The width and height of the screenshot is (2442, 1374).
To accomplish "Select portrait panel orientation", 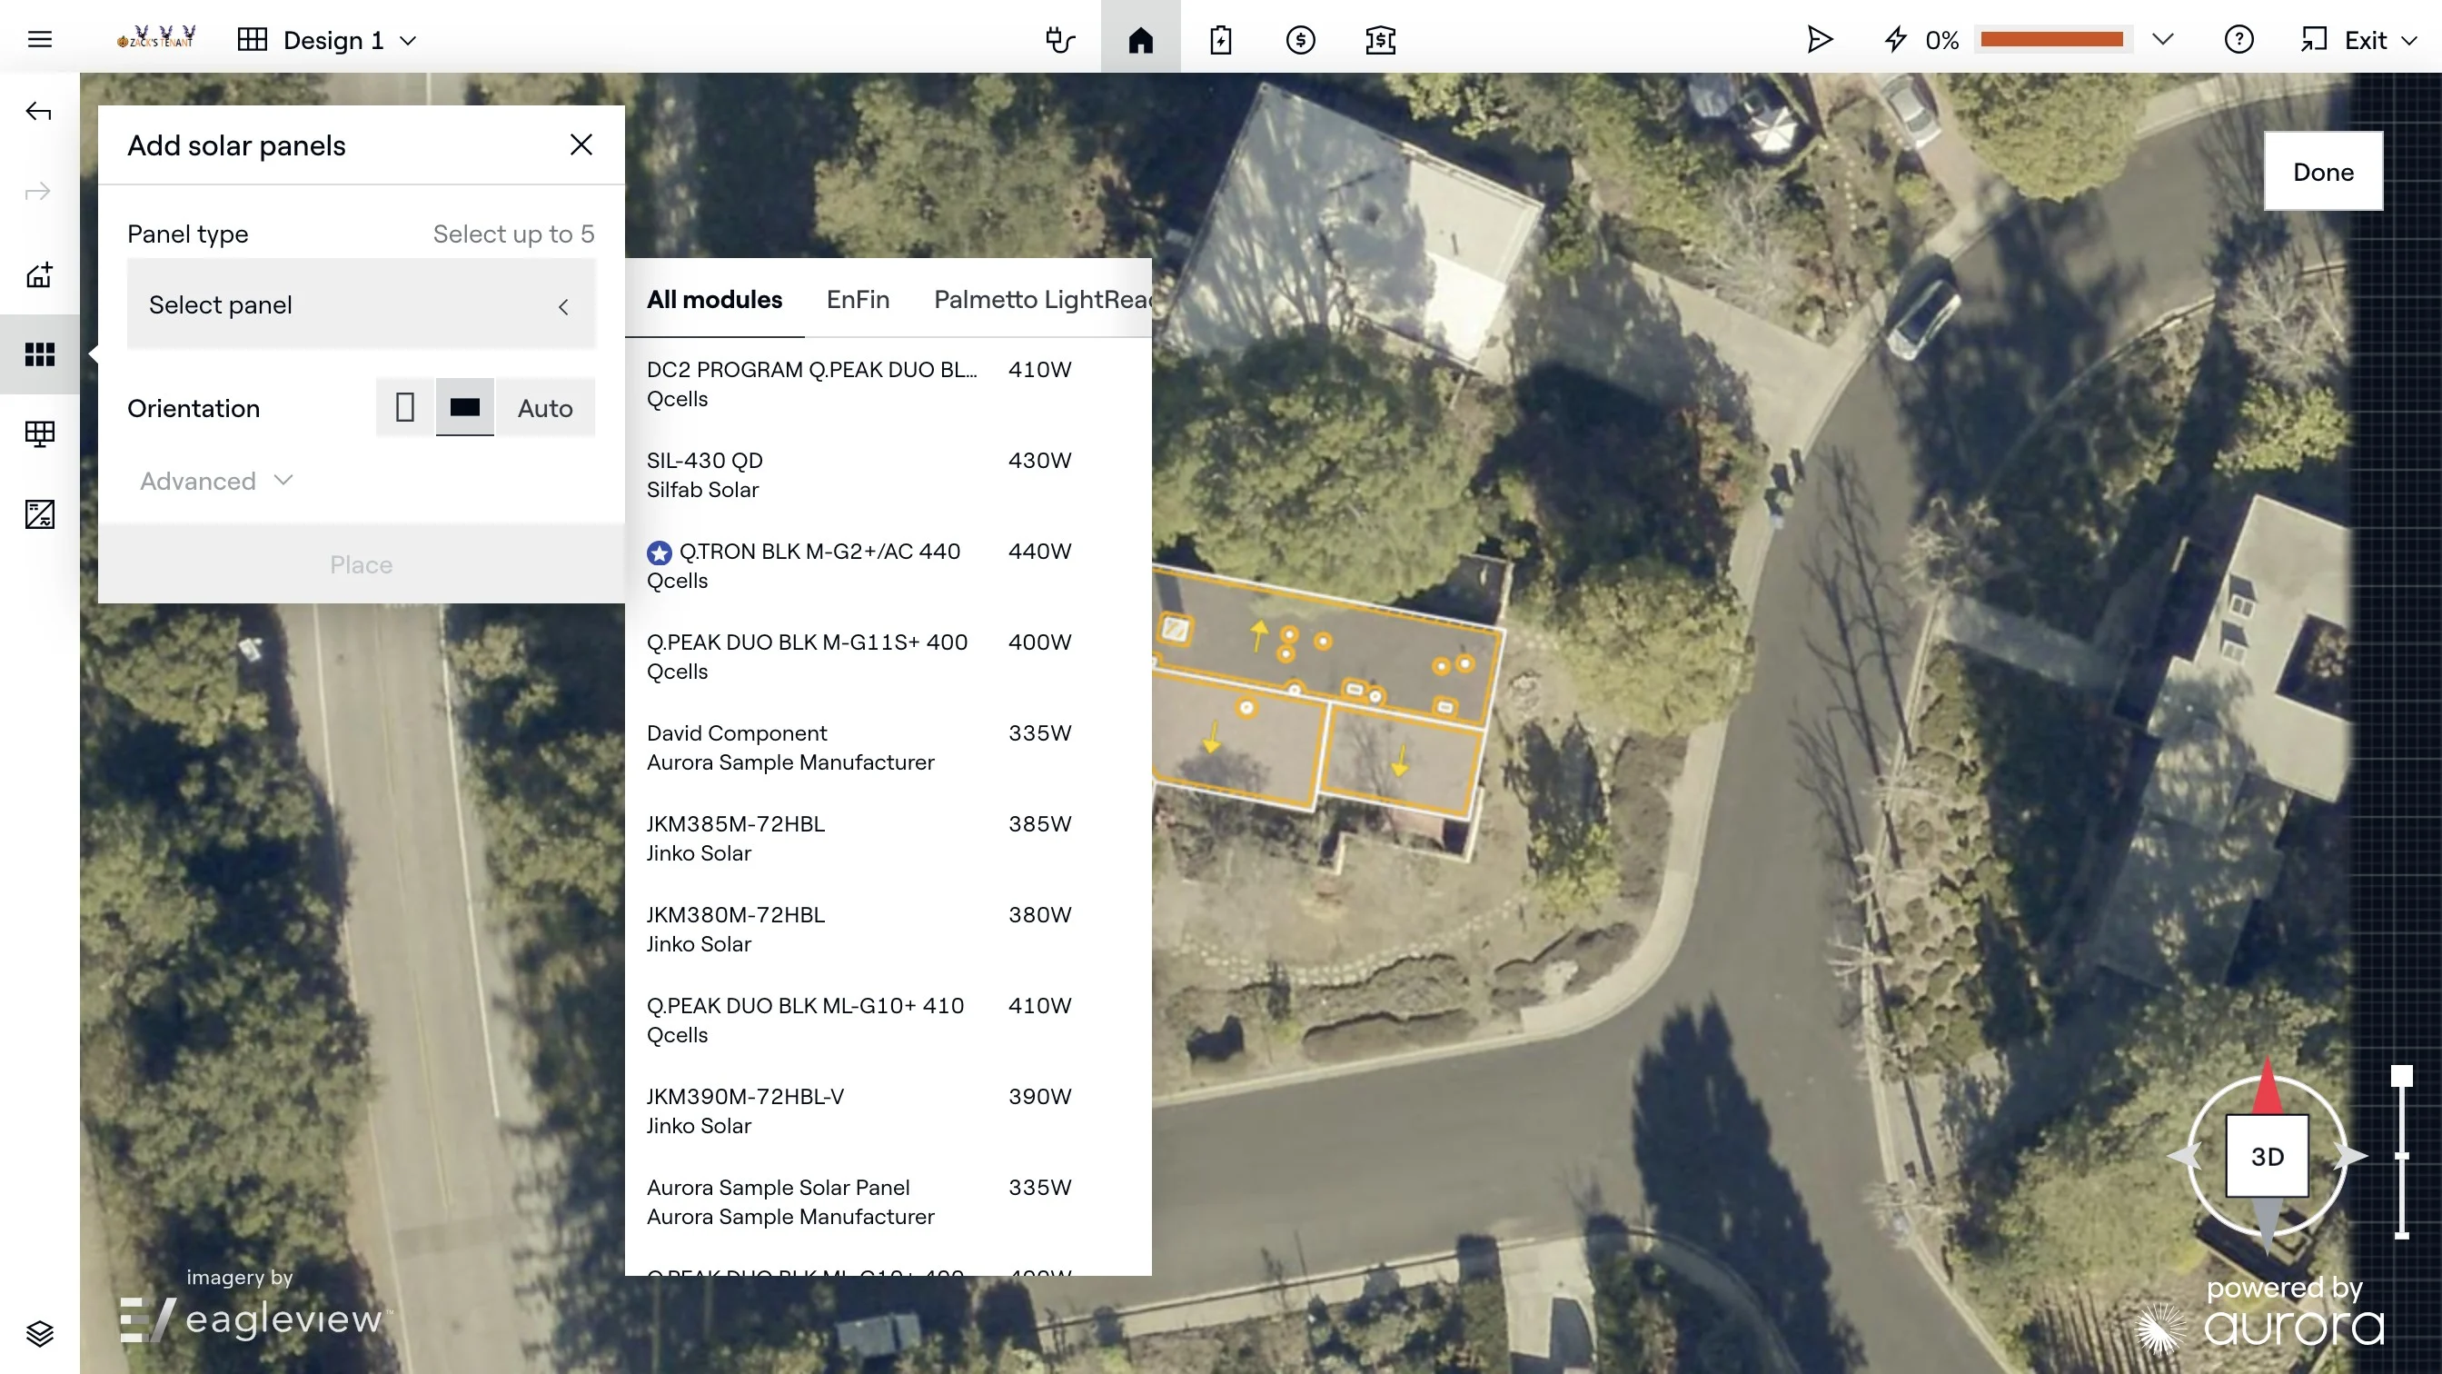I will click(x=405, y=408).
